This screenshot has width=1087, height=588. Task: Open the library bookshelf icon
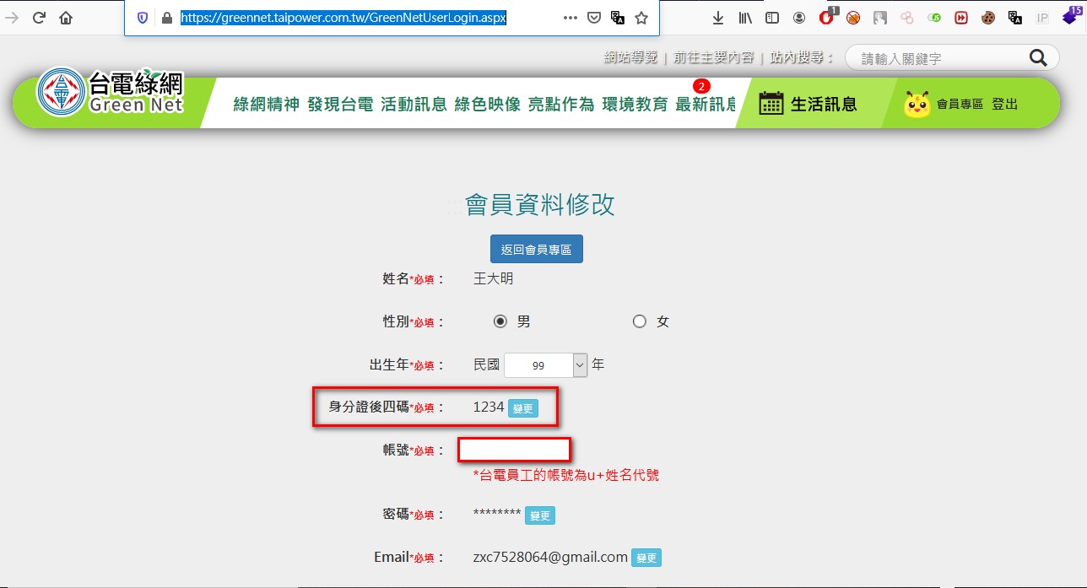coord(745,18)
